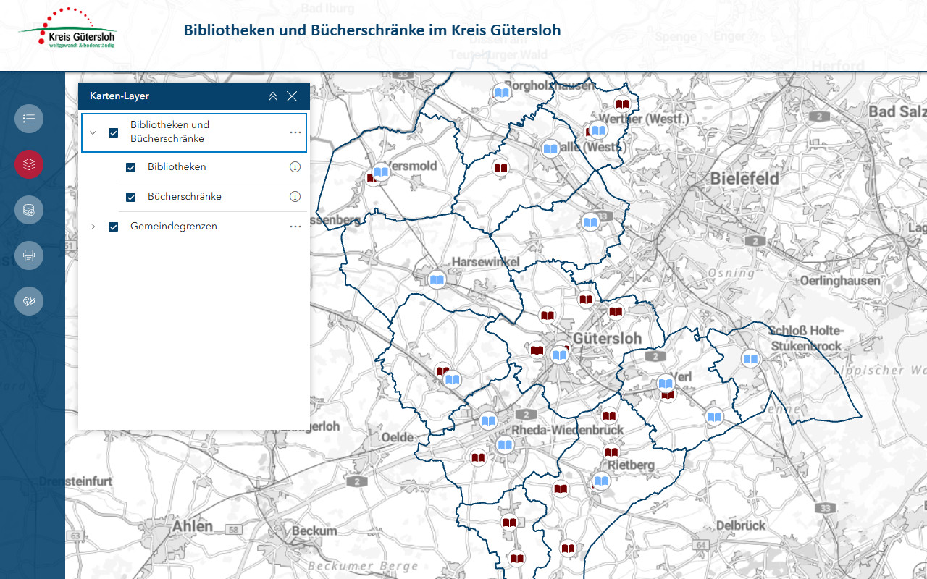Click the blue library marker near Schloß Holte-Stukenbrock
The width and height of the screenshot is (927, 579).
point(751,359)
